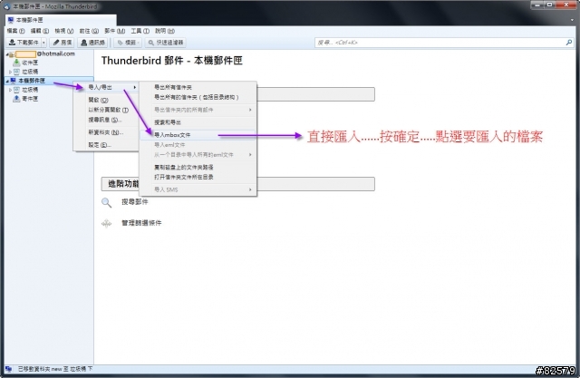The height and width of the screenshot is (378, 580).
Task: Open the 編輯 (E) menu
Action: pos(40,31)
